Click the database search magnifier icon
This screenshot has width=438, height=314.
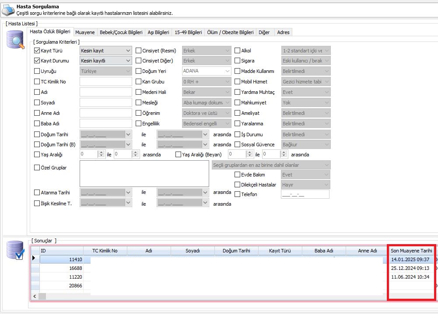coord(16,40)
